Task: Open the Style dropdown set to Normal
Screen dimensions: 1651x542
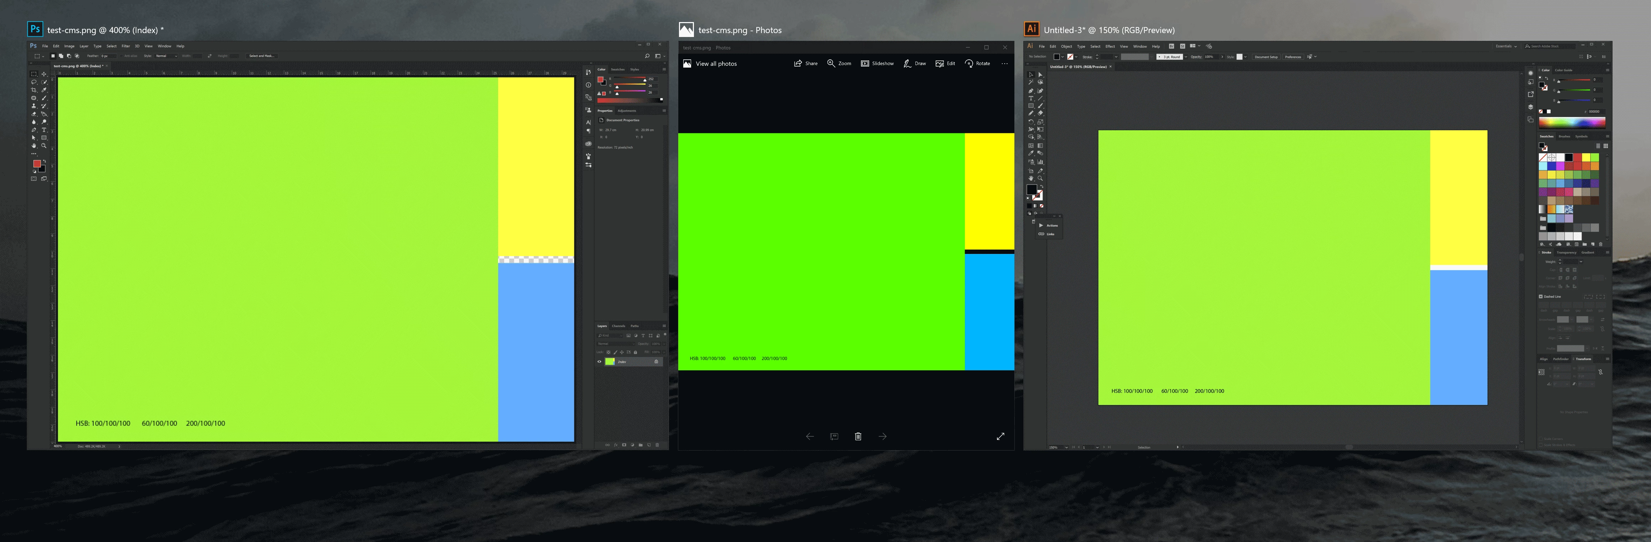Action: click(167, 56)
